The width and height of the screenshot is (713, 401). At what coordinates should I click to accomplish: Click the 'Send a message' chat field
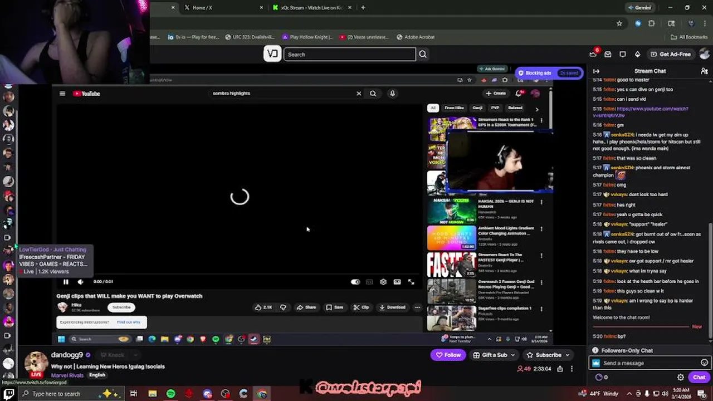(651, 363)
